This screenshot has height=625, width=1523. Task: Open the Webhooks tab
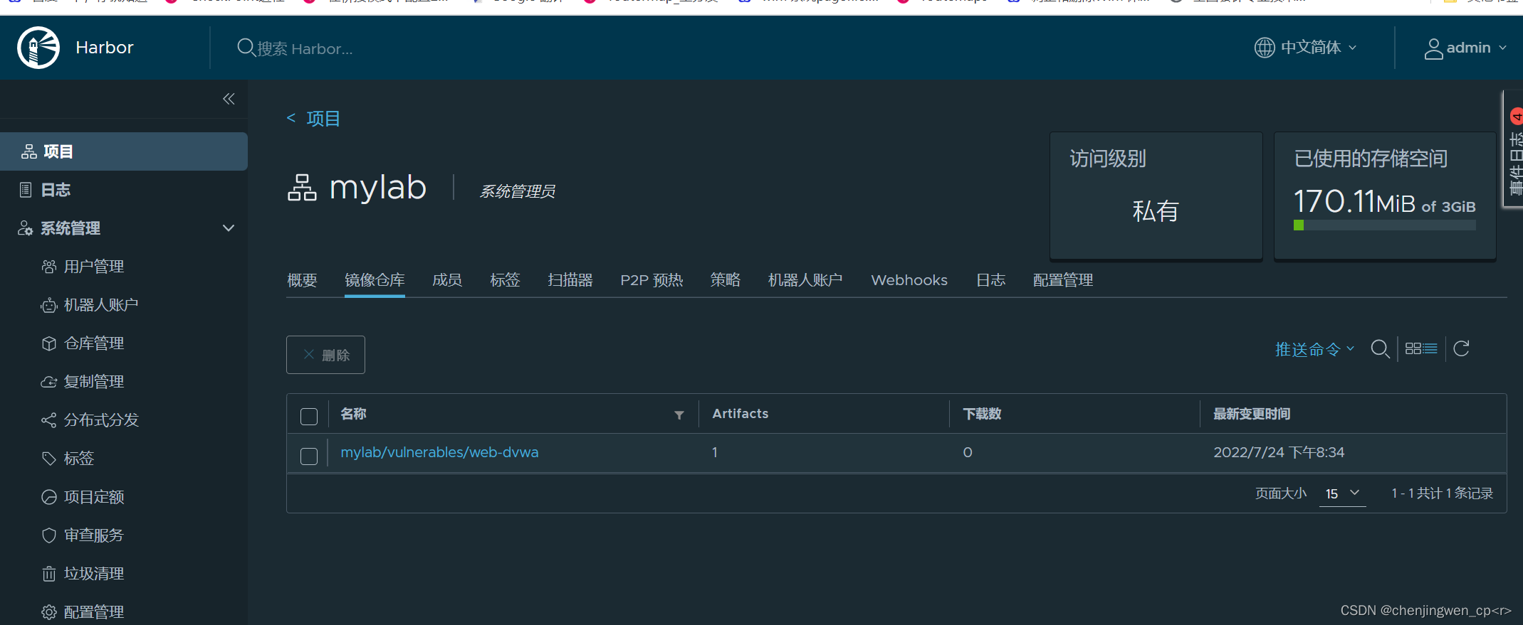[909, 280]
